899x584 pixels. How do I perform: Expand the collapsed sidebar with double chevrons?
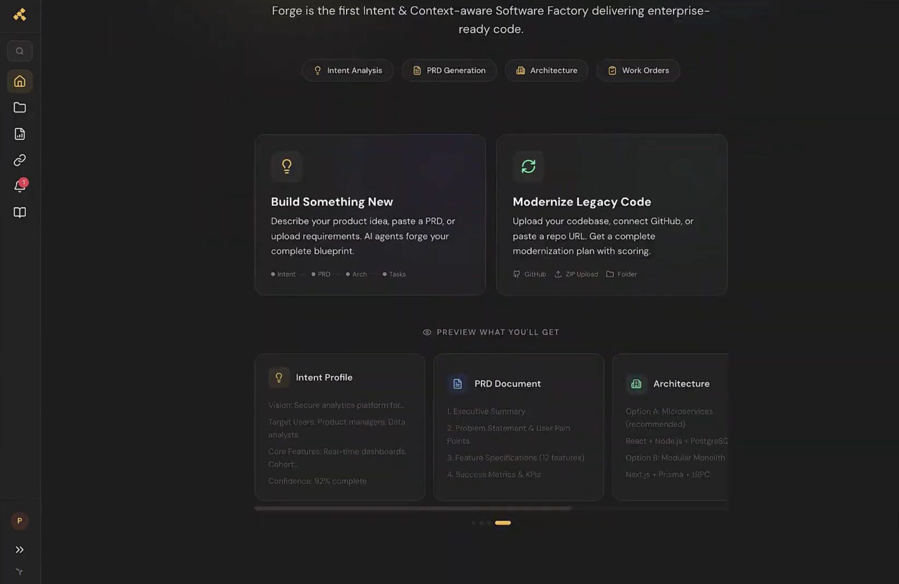pos(20,549)
